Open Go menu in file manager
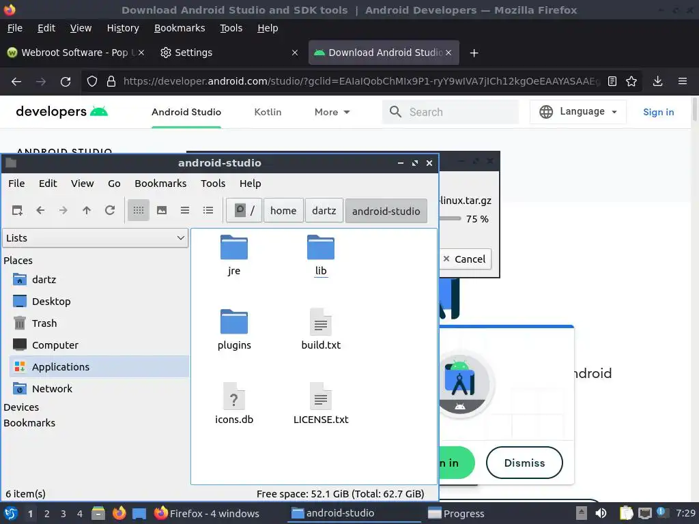699x524 pixels. 114,184
